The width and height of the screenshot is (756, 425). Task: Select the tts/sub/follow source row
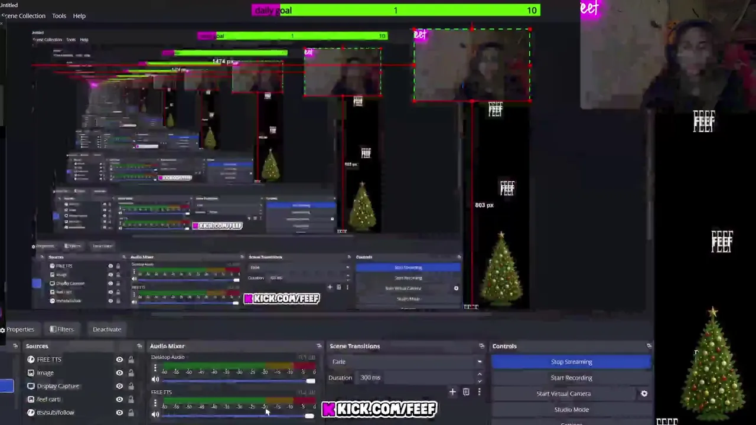(x=80, y=413)
